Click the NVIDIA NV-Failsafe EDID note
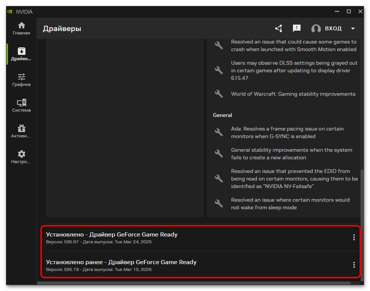This screenshot has height=291, width=370. click(x=294, y=179)
